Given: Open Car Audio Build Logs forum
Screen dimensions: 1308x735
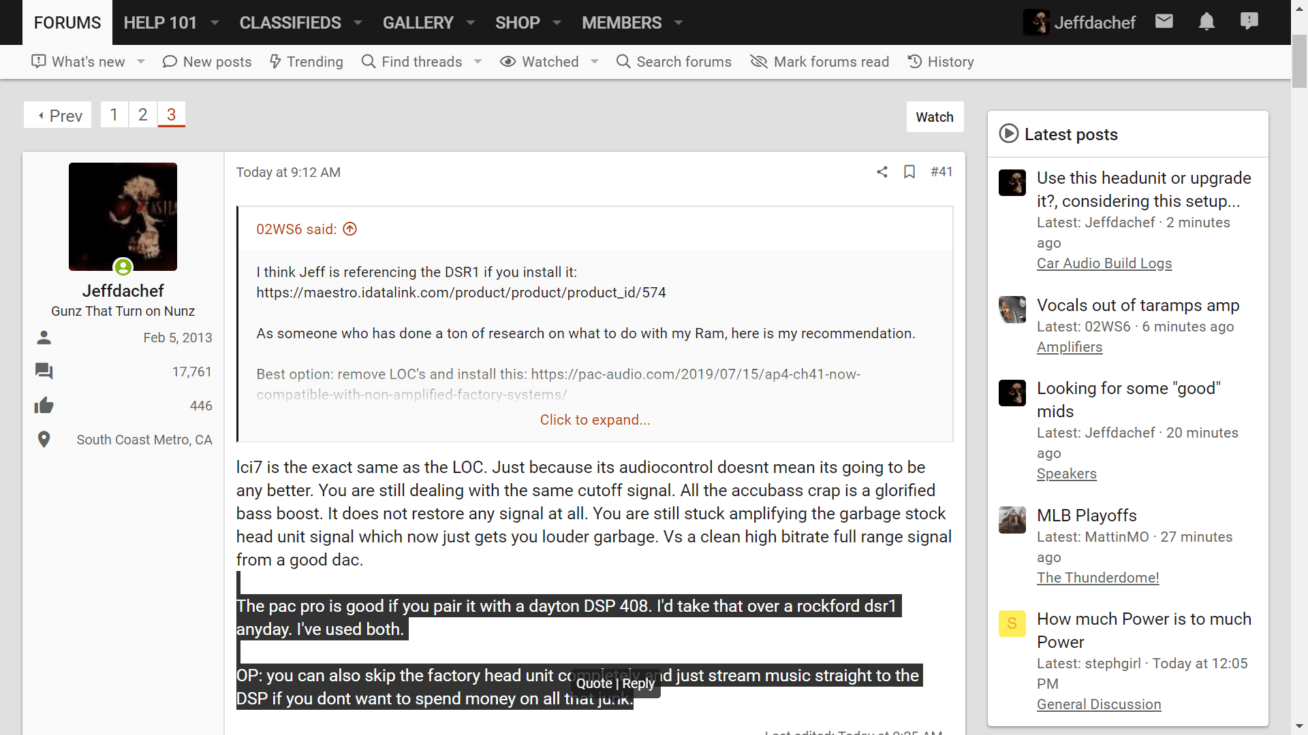Looking at the screenshot, I should tap(1104, 263).
